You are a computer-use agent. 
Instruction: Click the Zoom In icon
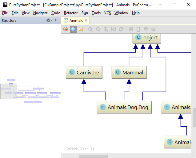pos(90,29)
